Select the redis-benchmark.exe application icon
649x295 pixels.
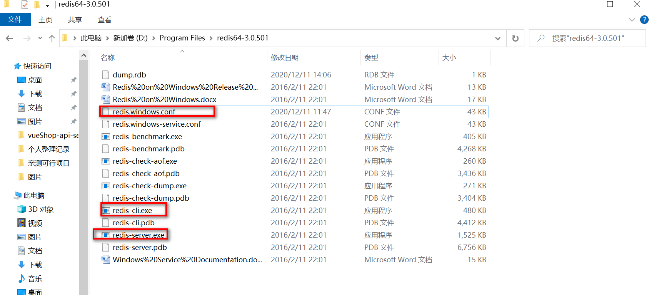pos(105,136)
